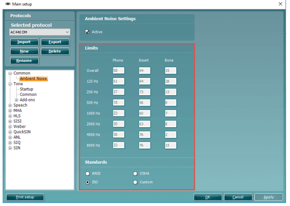This screenshot has height=206, width=290.
Task: Click the Overall Insert limit field 94
Action: [x=145, y=71]
